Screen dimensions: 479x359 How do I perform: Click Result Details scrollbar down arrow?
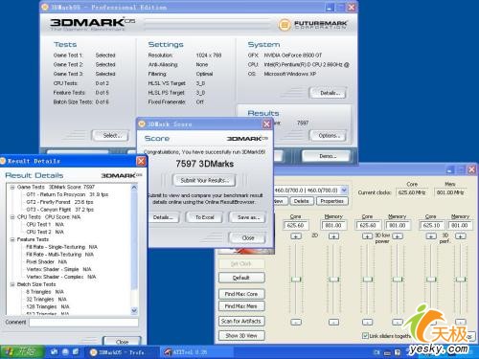(x=134, y=310)
